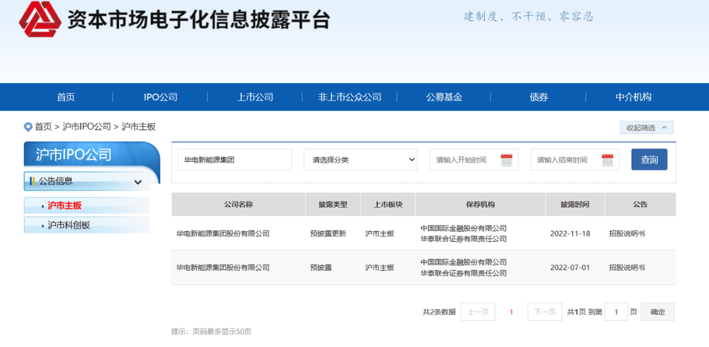The height and width of the screenshot is (347, 709).
Task: Open the start date calendar icon
Action: point(506,160)
